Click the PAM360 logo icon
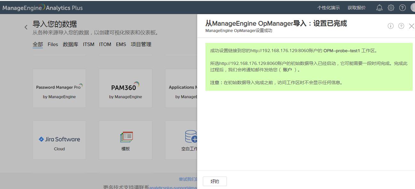The height and width of the screenshot is (189, 415). [x=125, y=86]
